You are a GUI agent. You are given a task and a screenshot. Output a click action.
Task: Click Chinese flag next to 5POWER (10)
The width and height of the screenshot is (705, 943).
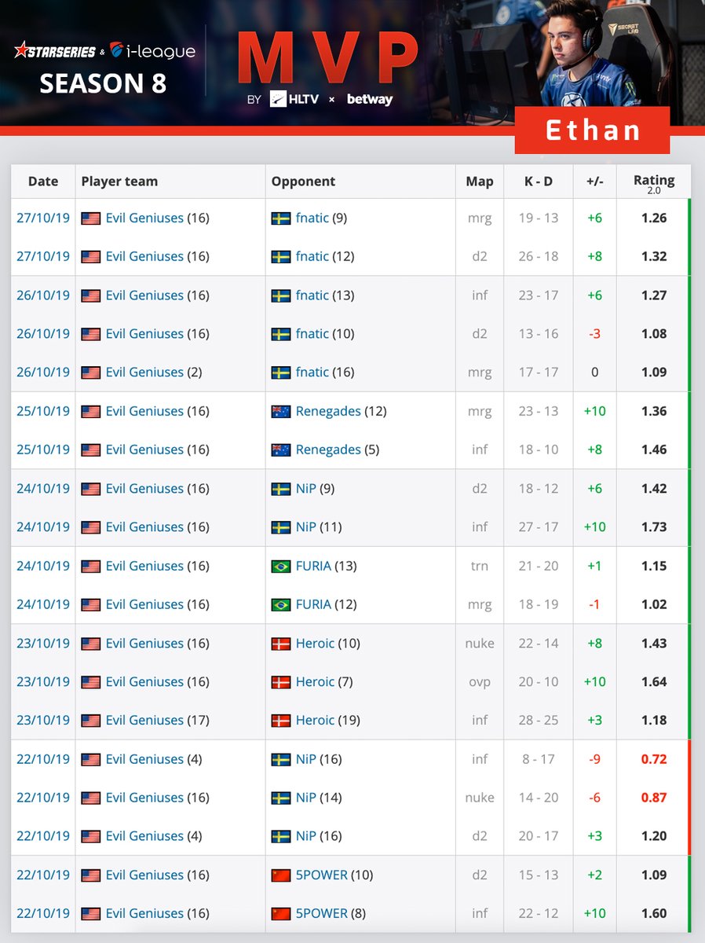click(x=280, y=875)
